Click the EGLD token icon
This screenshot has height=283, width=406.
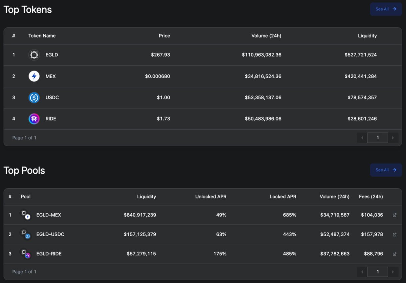(34, 55)
